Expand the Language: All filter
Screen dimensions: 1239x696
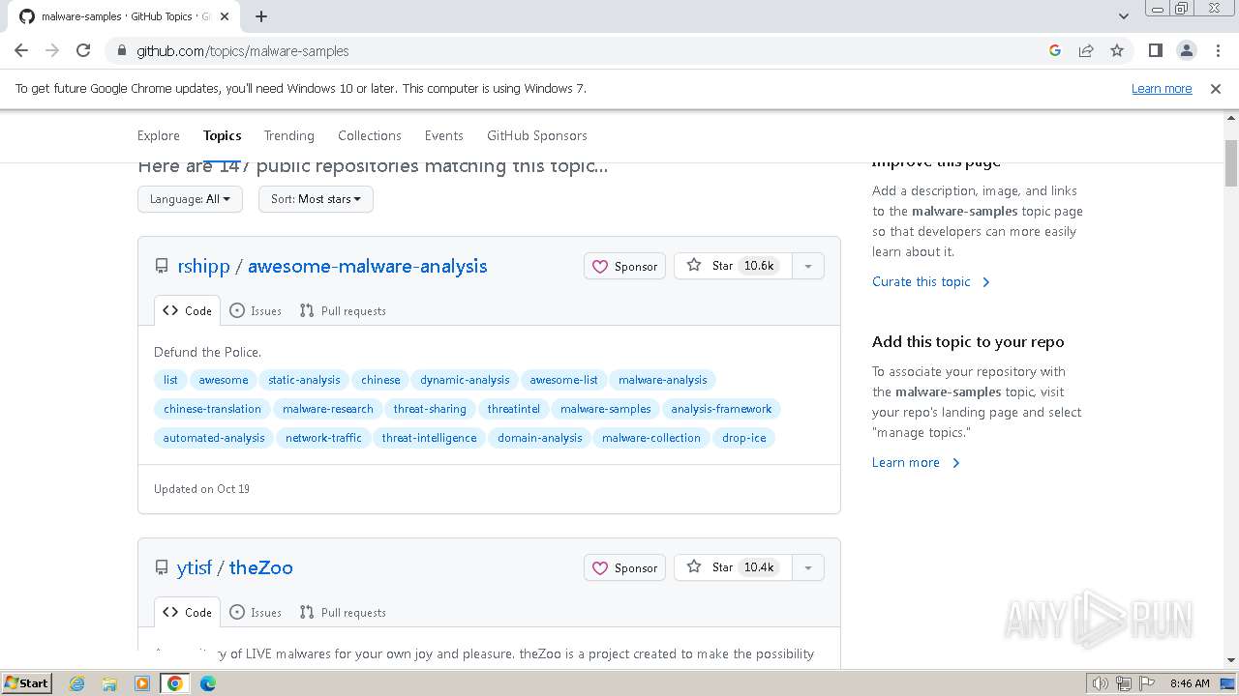pos(190,199)
